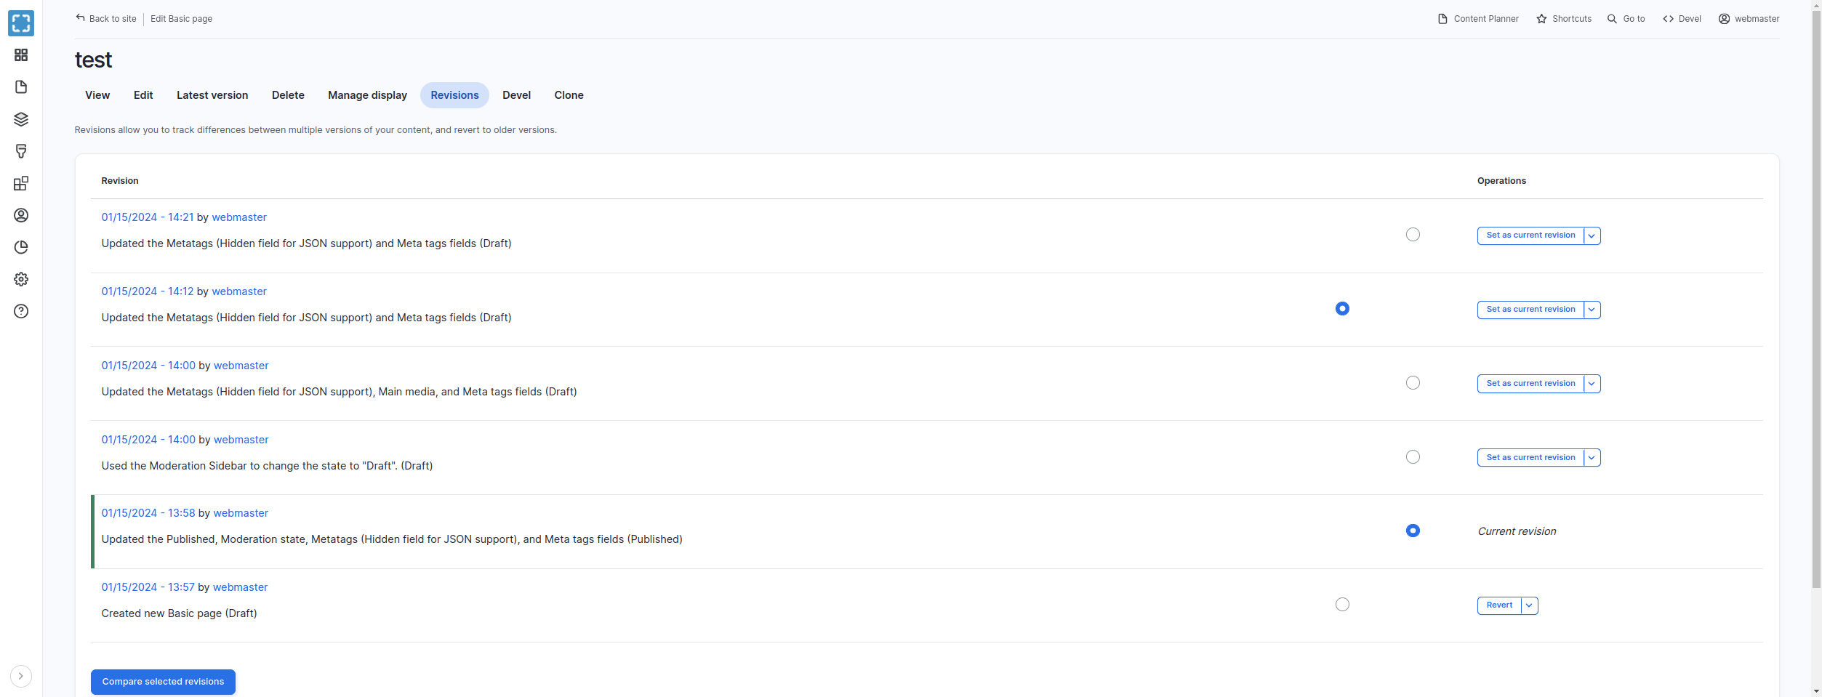
Task: Click the Drupal CMS logo icon
Action: click(21, 23)
